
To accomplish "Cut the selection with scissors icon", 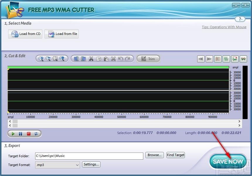I will point(91,59).
